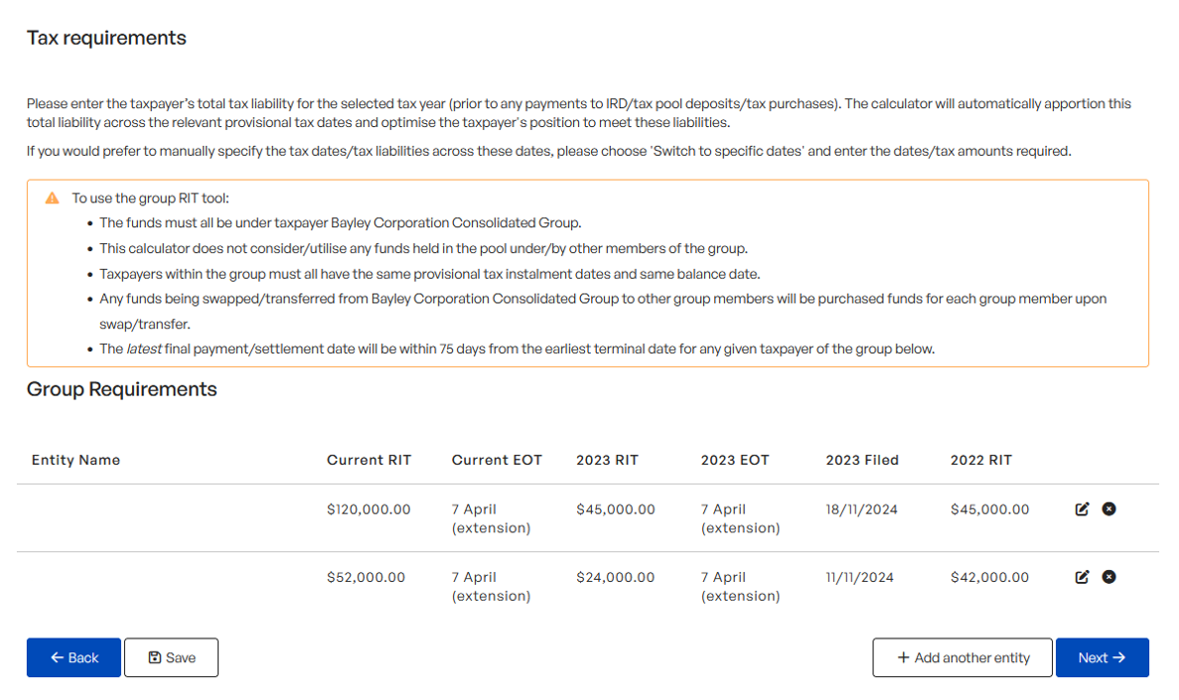1179x700 pixels.
Task: Go to the Back button
Action: (x=74, y=658)
